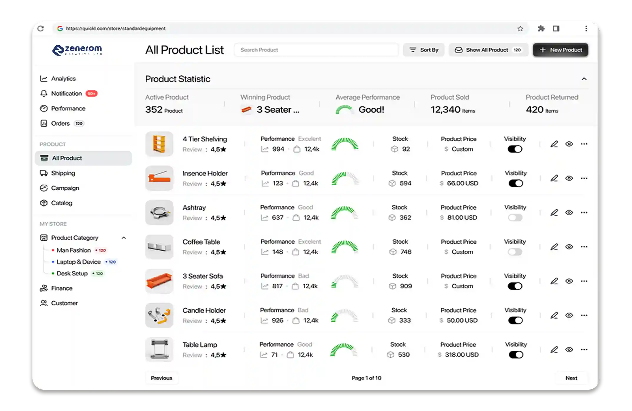Image resolution: width=632 pixels, height=411 pixels.
Task: Open the Campaign section
Action: coord(65,188)
